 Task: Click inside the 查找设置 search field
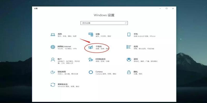click(104, 23)
